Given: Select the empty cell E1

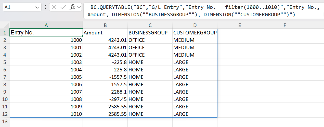Looking at the screenshot, I should (240, 33).
